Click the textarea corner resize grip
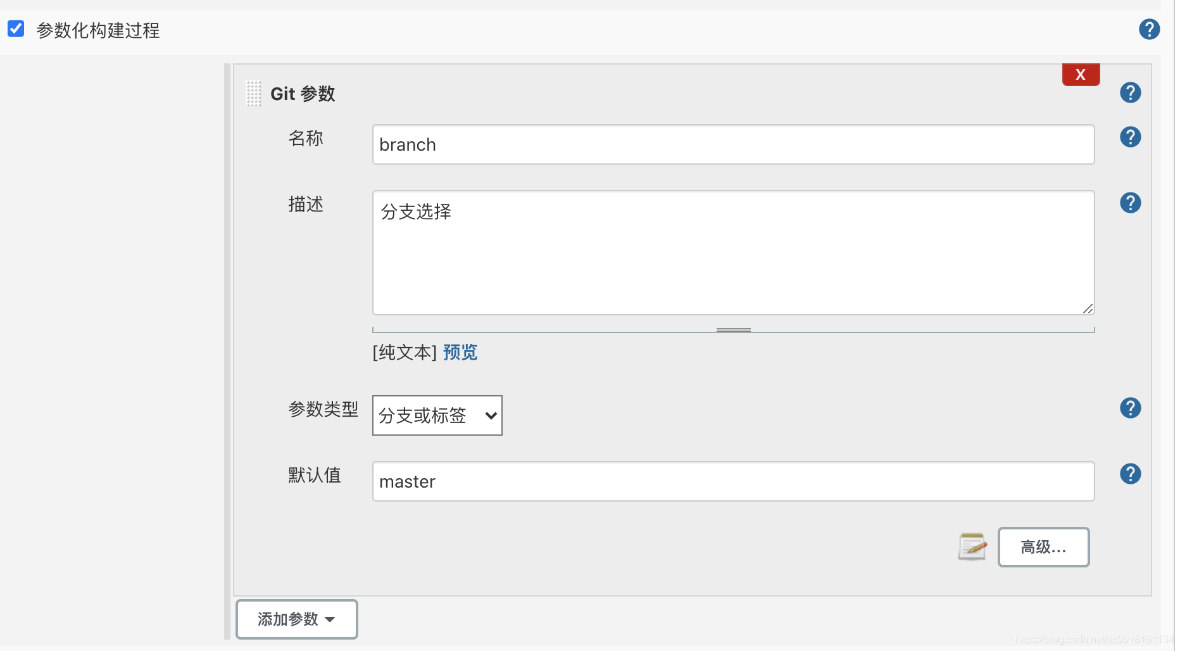This screenshot has height=651, width=1180. pos(1088,308)
